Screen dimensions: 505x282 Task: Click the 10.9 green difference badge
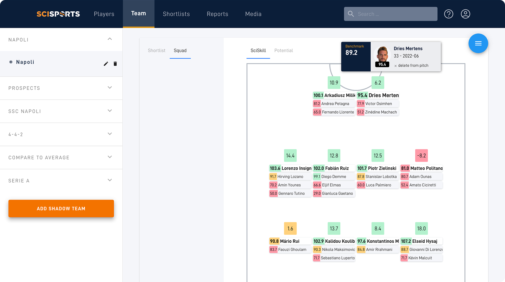tap(334, 83)
